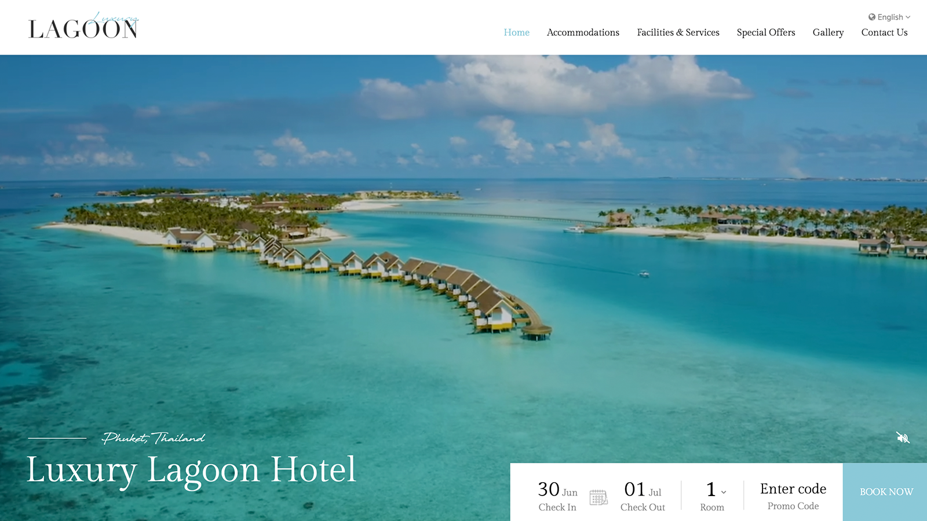927x521 pixels.
Task: Click the BOOK NOW button
Action: (x=885, y=492)
